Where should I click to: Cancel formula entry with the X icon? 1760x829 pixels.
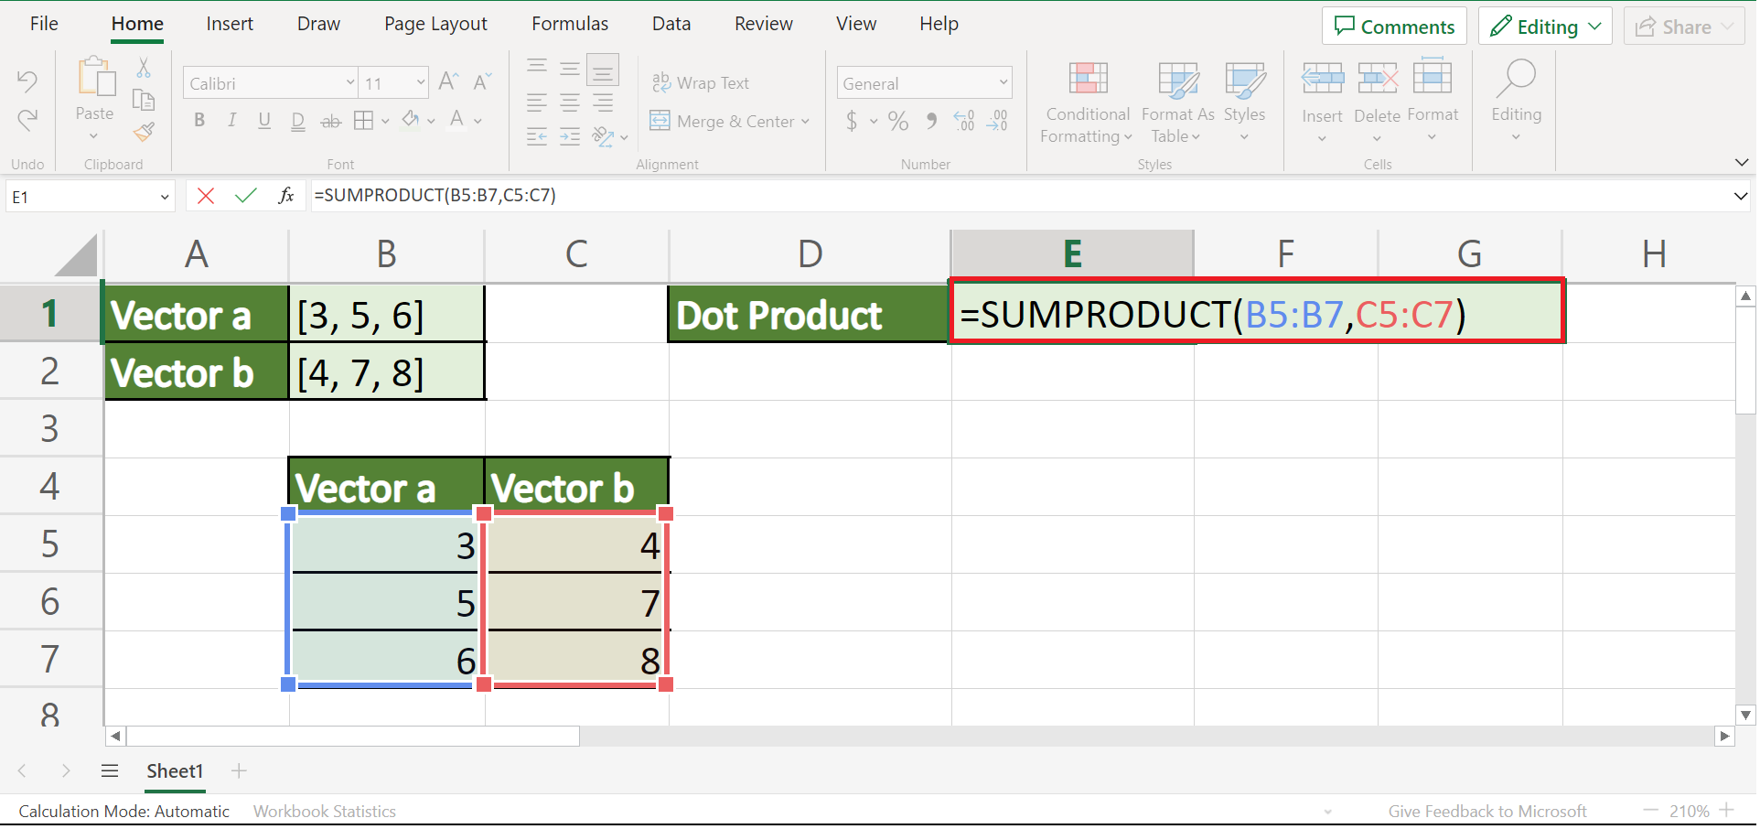click(x=206, y=196)
